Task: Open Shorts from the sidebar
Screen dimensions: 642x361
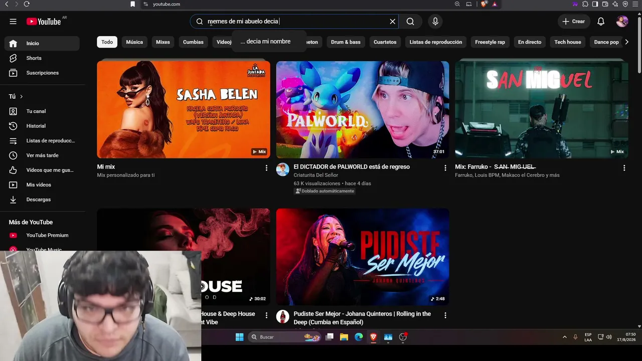Action: pos(42,58)
